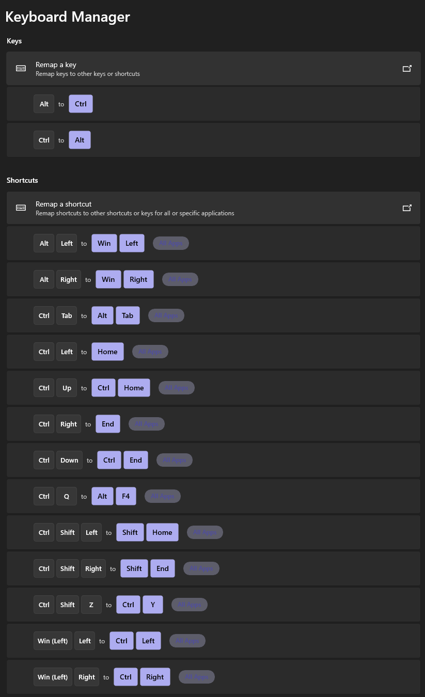Image resolution: width=425 pixels, height=697 pixels.
Task: Expand the Remap a shortcut settings card
Action: pyautogui.click(x=213, y=208)
